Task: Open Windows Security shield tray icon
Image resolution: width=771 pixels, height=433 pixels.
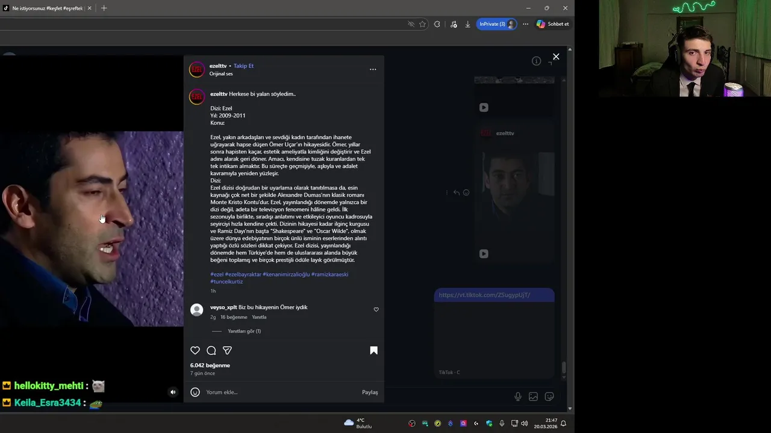Action: [x=489, y=423]
